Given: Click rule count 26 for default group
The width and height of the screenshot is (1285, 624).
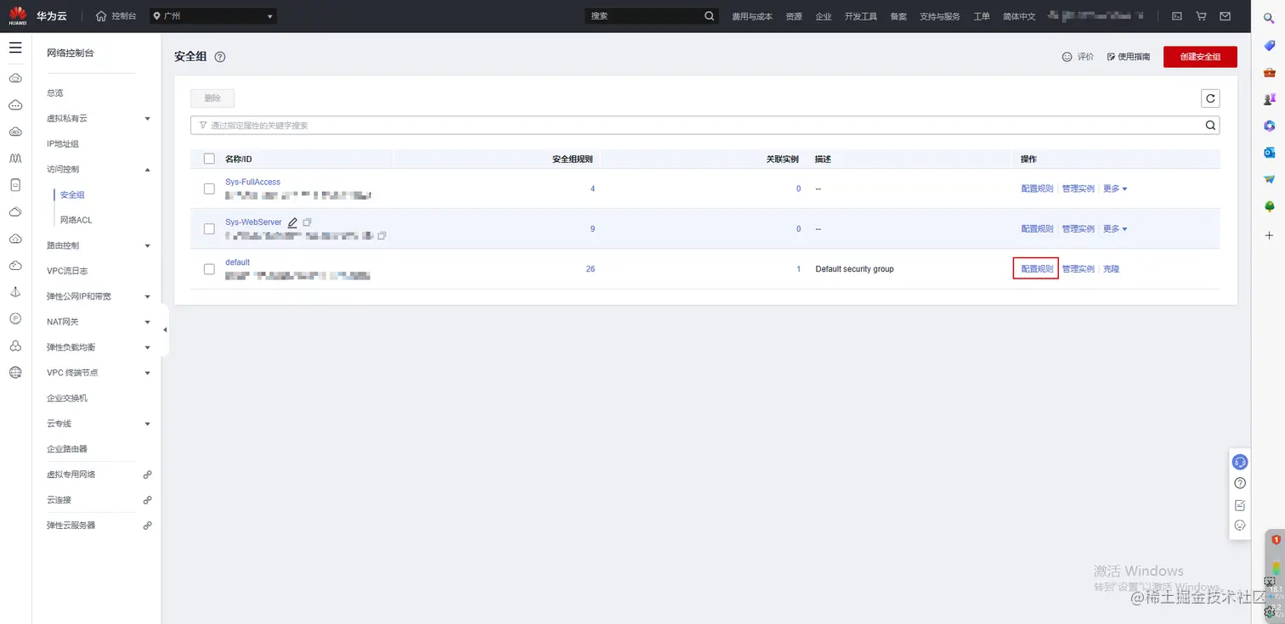Looking at the screenshot, I should (x=590, y=269).
